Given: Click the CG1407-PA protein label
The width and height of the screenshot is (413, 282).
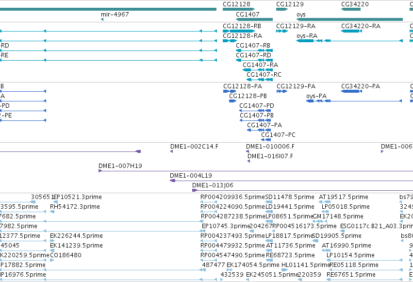Looking at the screenshot, I should click(x=264, y=125).
